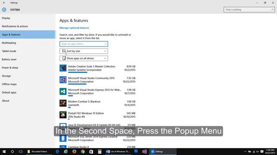
Task: Open Task View on the taskbar
Action: point(21,152)
